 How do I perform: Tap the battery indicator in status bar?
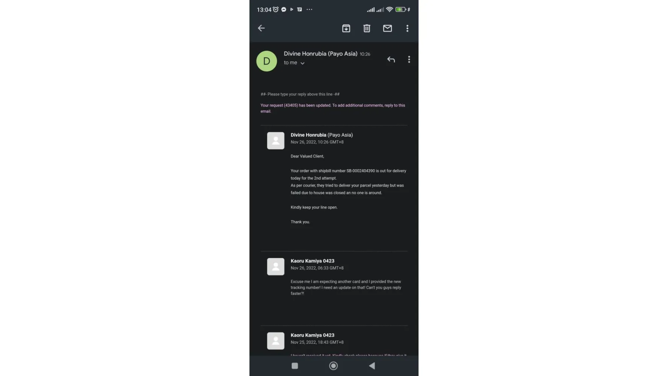400,9
